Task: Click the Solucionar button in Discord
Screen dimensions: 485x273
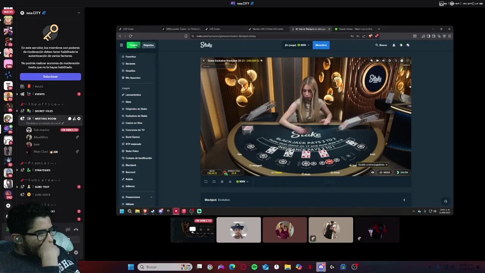Action: 50,77
